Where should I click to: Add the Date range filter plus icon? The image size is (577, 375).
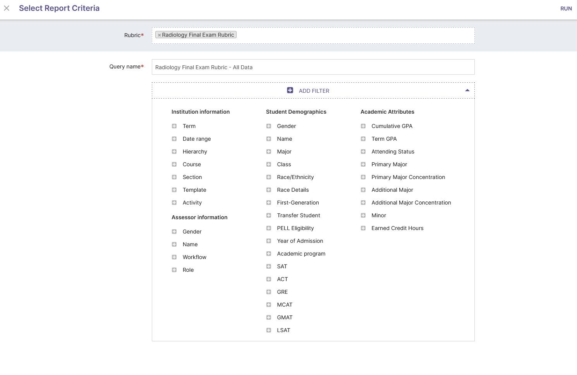pos(174,139)
